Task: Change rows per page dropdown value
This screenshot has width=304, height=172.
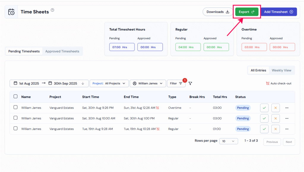Action: 229,141
